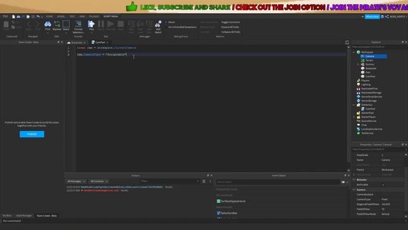Open the FILE menu

(x=5, y=17)
